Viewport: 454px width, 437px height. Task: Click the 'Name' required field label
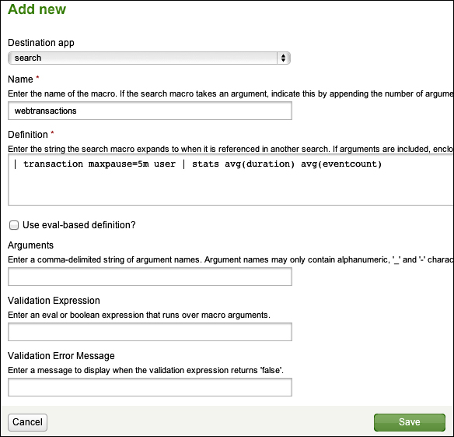20,79
